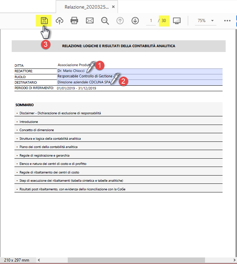The height and width of the screenshot is (264, 237).
Task: Click the total pages count 30
Action: [x=164, y=21]
